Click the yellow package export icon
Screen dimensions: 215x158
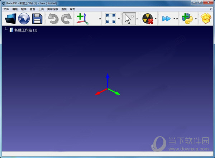[206, 19]
